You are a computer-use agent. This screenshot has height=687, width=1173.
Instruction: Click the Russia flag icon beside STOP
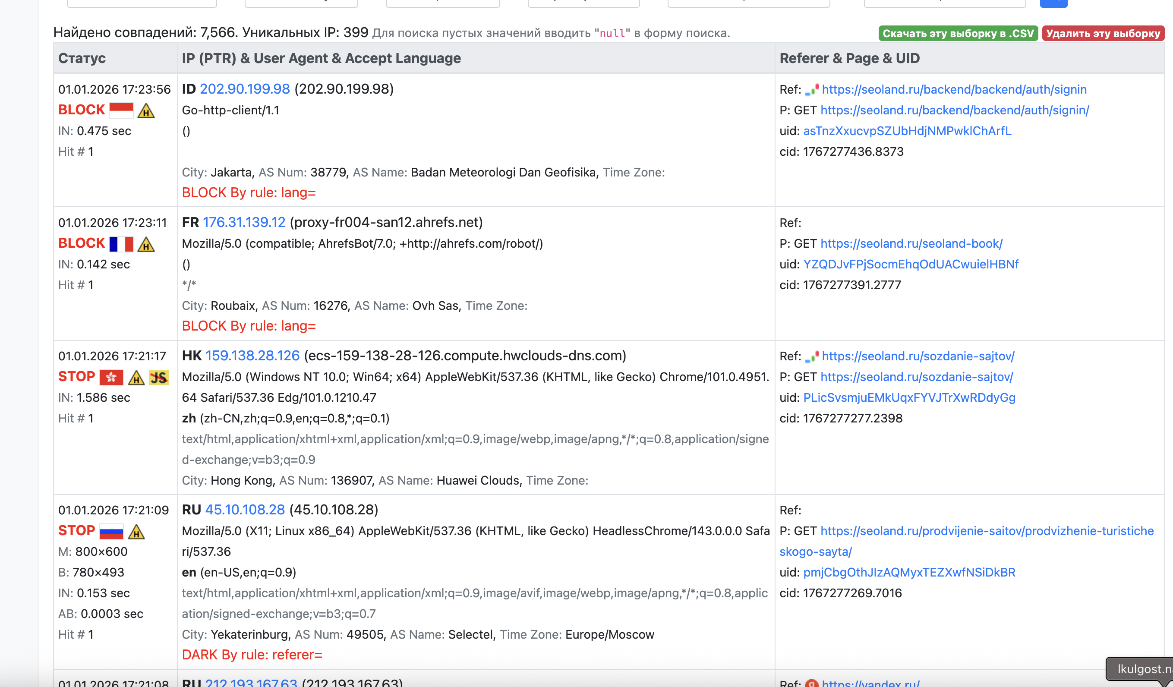pos(111,531)
